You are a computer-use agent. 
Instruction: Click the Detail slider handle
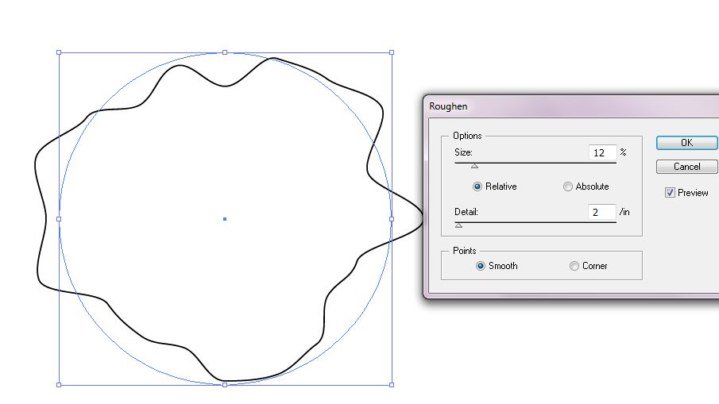pyautogui.click(x=458, y=225)
